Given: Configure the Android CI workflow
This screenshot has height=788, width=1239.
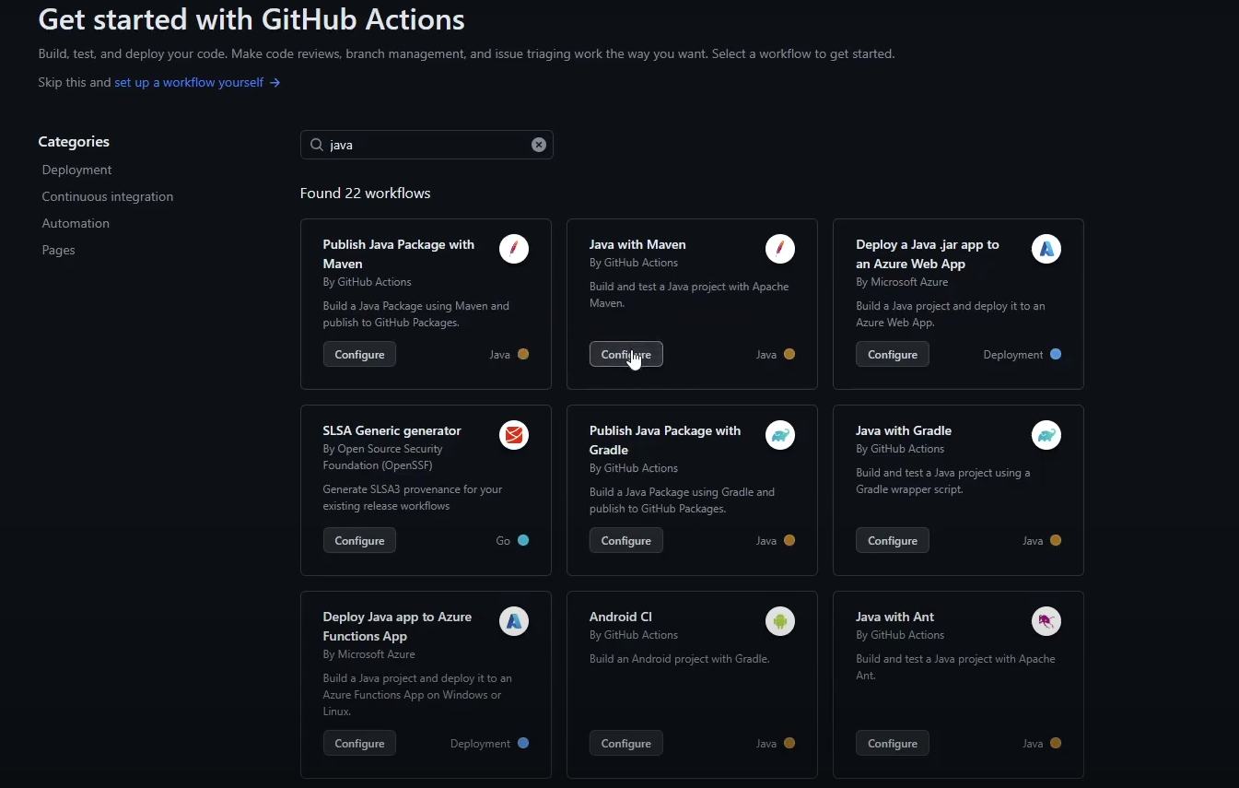Looking at the screenshot, I should pos(625,743).
